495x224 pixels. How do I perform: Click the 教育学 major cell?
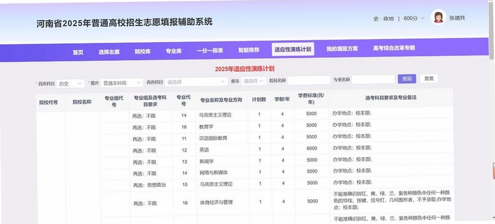(222, 126)
